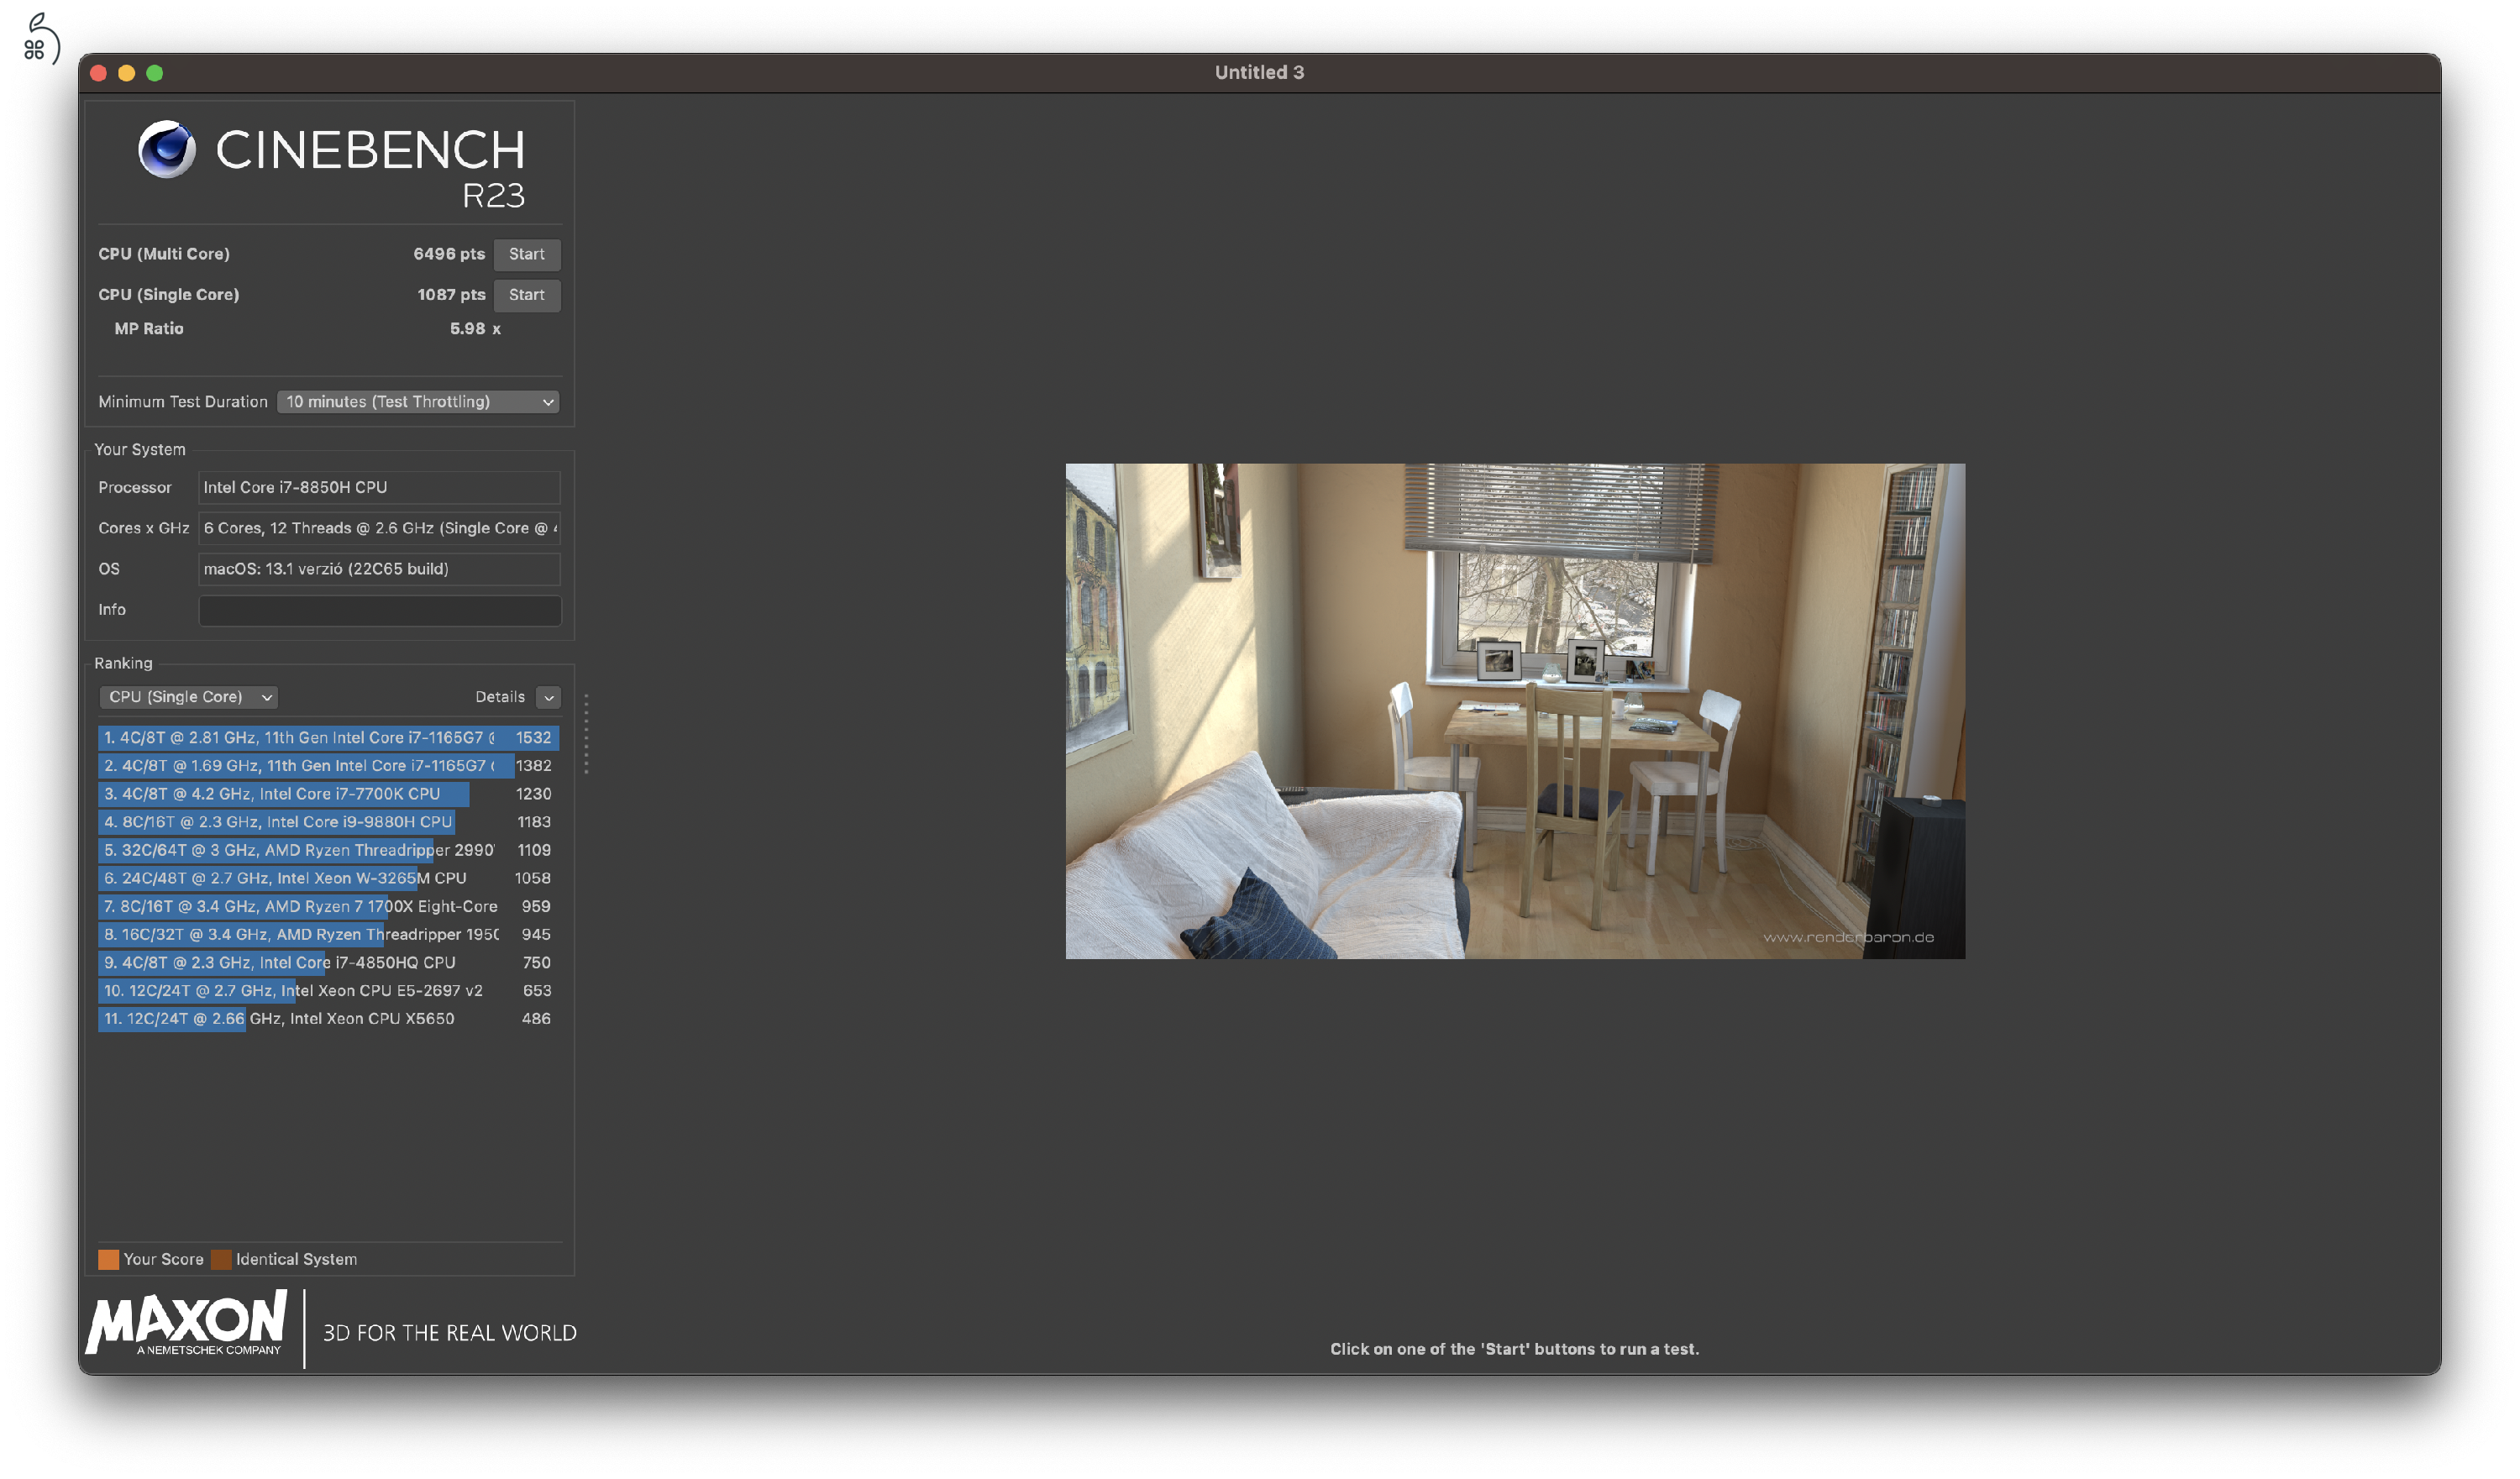
Task: Click the Cores x GHz field
Action: pyautogui.click(x=380, y=528)
